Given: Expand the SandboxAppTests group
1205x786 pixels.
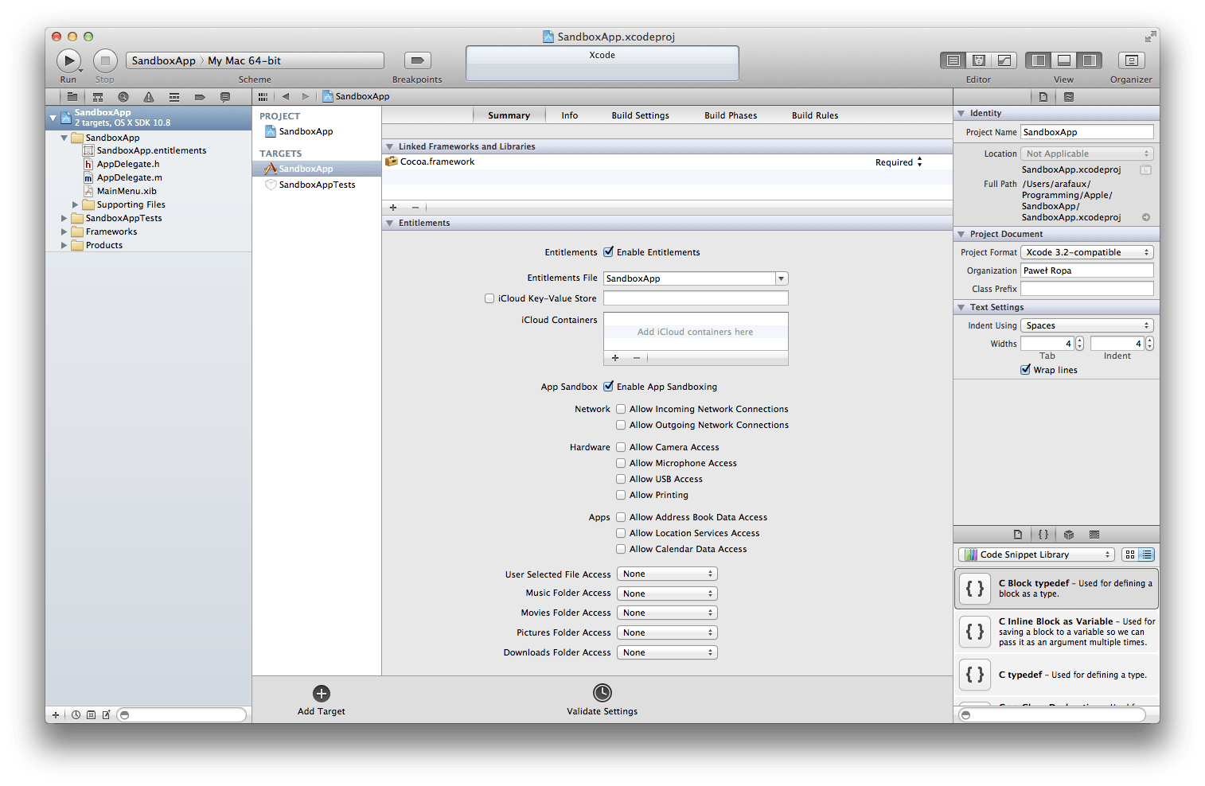Looking at the screenshot, I should coord(64,218).
